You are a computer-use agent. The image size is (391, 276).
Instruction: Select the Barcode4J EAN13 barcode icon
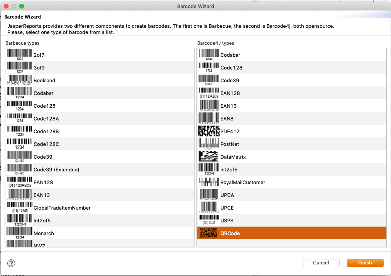(x=209, y=105)
